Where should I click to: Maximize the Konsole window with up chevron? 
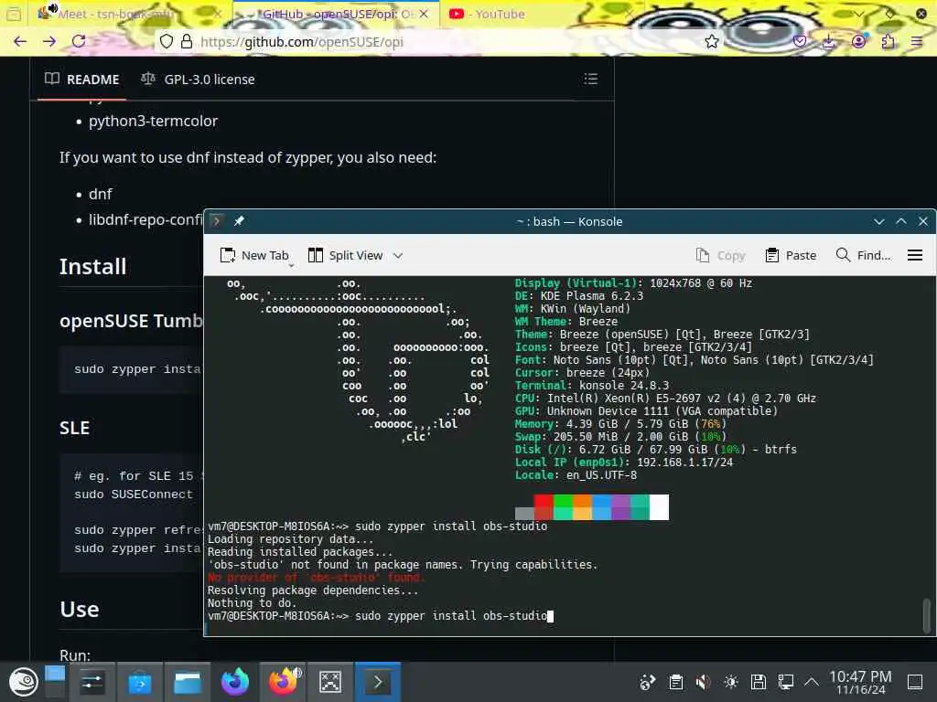pos(900,221)
